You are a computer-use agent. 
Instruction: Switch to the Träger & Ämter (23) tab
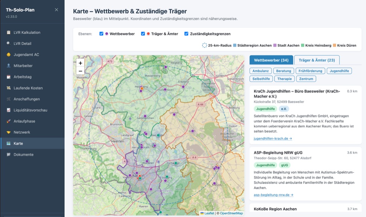(x=317, y=60)
